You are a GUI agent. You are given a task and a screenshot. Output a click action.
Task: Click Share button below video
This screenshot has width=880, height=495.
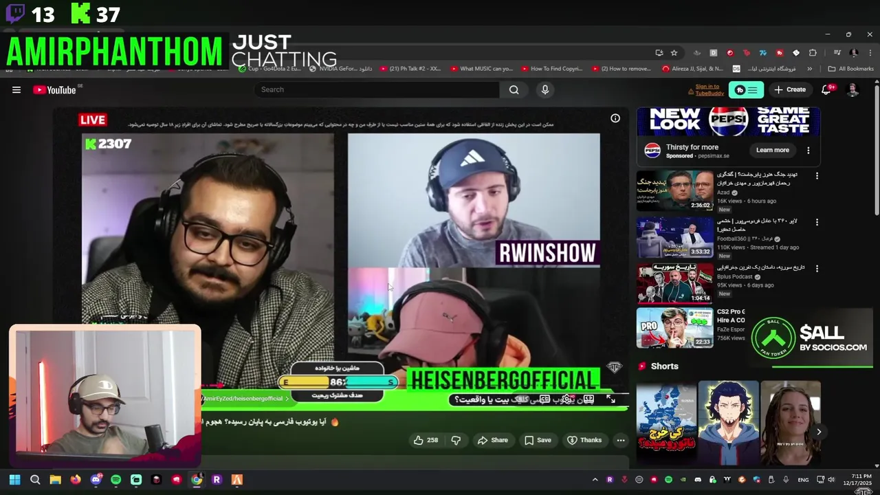coord(493,440)
